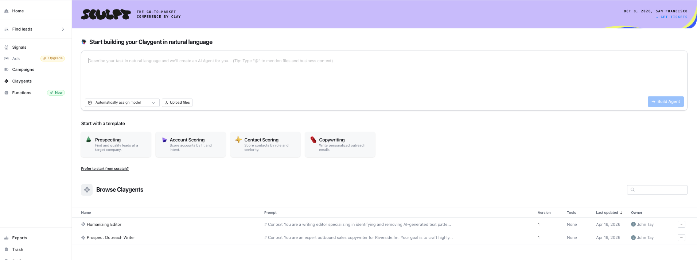Image resolution: width=697 pixels, height=260 pixels.
Task: Click the Upgrade badge beside Ads
Action: [53, 58]
